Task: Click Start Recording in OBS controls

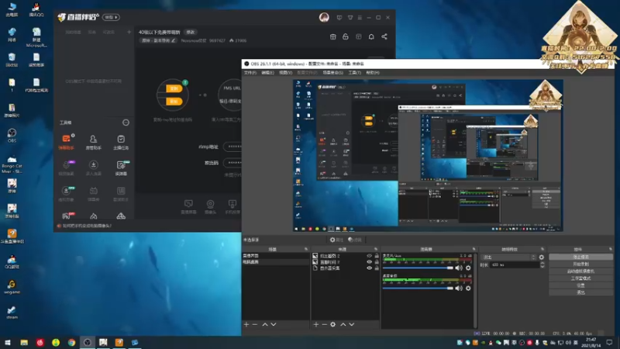Action: pos(580,264)
